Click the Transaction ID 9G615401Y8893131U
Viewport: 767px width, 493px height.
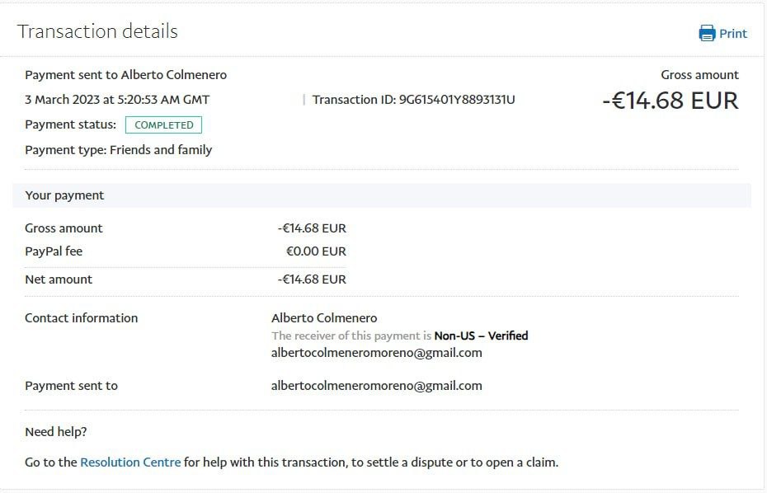pos(413,100)
